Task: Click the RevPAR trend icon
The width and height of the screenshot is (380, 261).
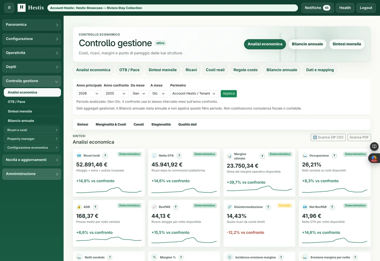Action: tap(154, 207)
